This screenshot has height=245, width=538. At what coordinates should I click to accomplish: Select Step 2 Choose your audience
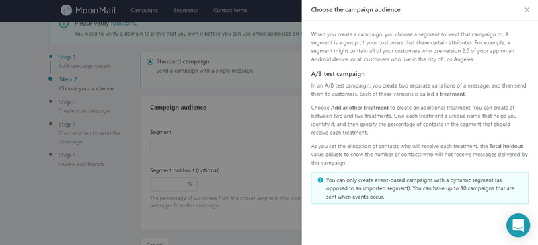[86, 83]
